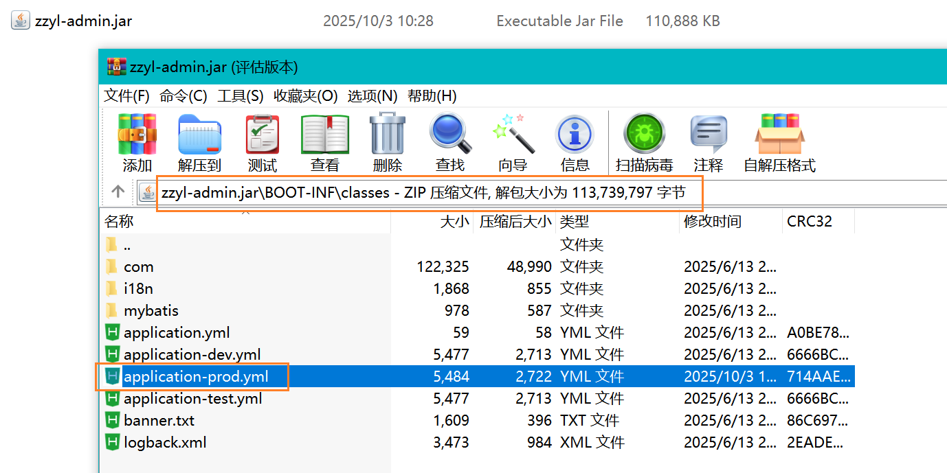
Task: Click the 注释 (Comment) toolbar icon
Action: point(709,134)
